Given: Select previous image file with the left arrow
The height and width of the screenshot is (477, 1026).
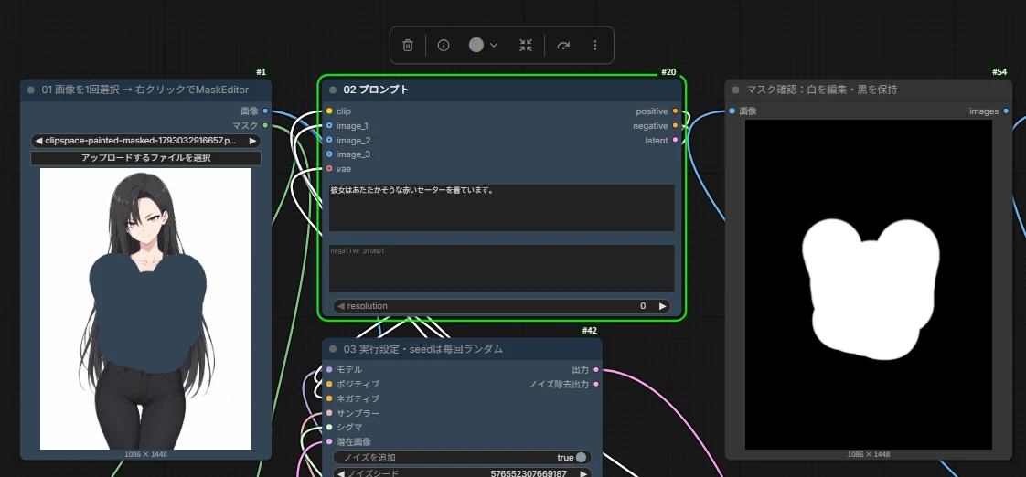Looking at the screenshot, I should tap(38, 141).
